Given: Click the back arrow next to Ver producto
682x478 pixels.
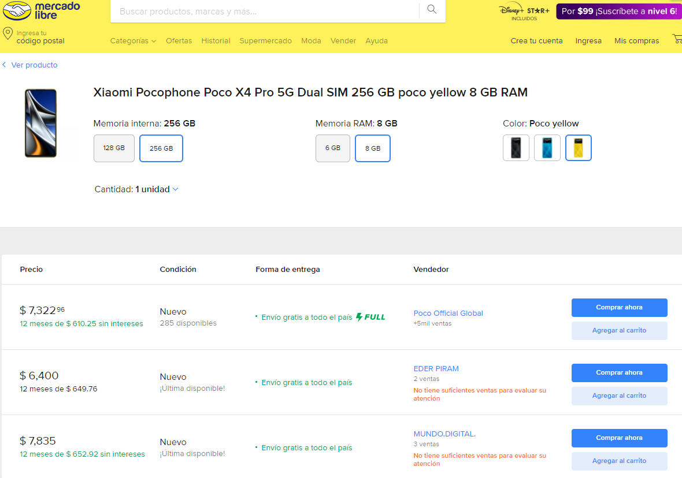Looking at the screenshot, I should point(4,65).
